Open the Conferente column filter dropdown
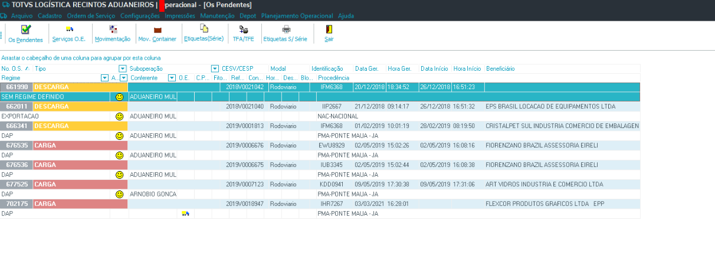Viewport: 715px width, 256px height. click(x=172, y=77)
